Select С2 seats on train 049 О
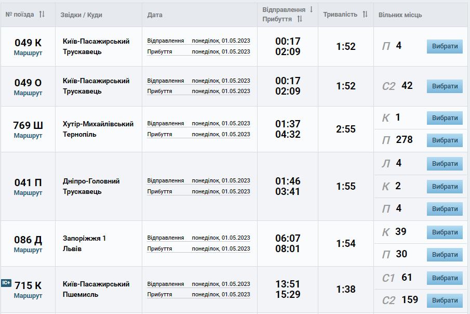 (x=445, y=86)
